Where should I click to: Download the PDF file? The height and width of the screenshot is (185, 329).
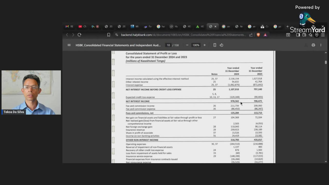(306, 45)
